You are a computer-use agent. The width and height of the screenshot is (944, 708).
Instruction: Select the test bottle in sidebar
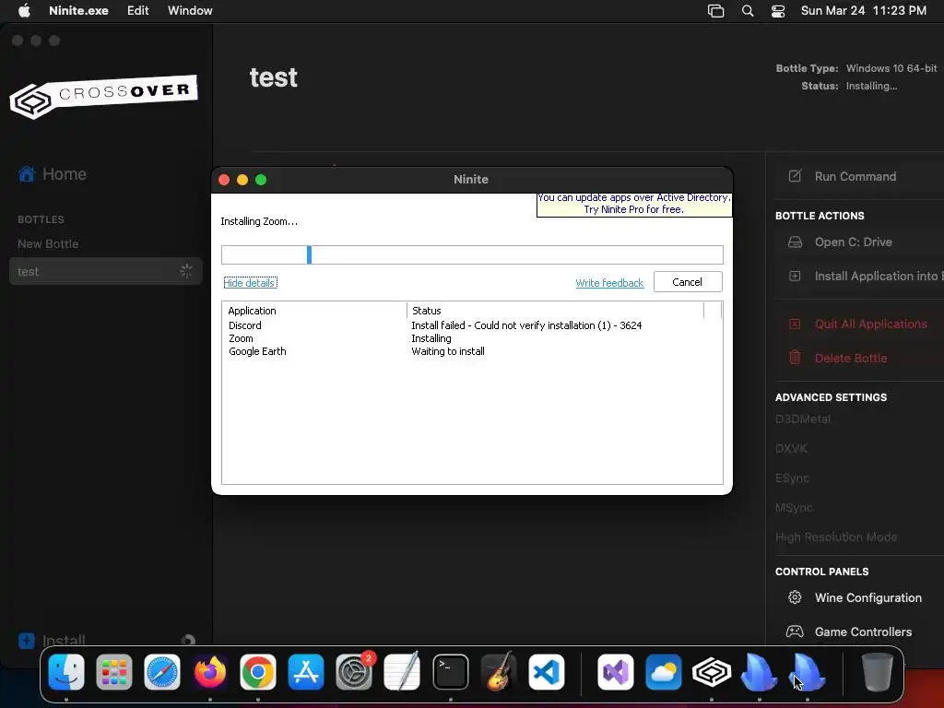click(x=106, y=272)
